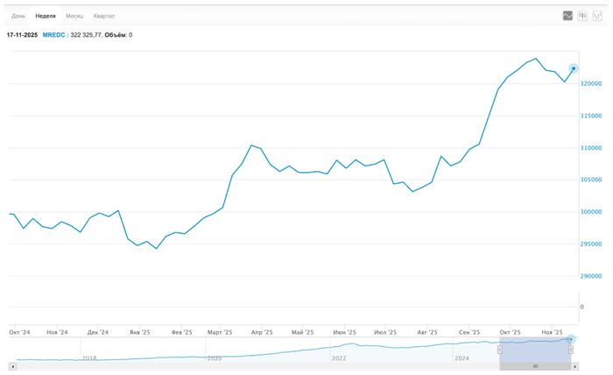The height and width of the screenshot is (375, 613).
Task: Switch to line chart view
Action: 567,16
